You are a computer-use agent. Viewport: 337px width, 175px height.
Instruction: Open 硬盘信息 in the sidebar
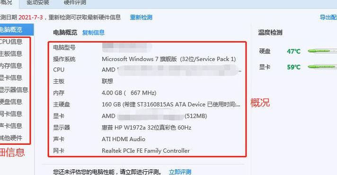(11, 102)
